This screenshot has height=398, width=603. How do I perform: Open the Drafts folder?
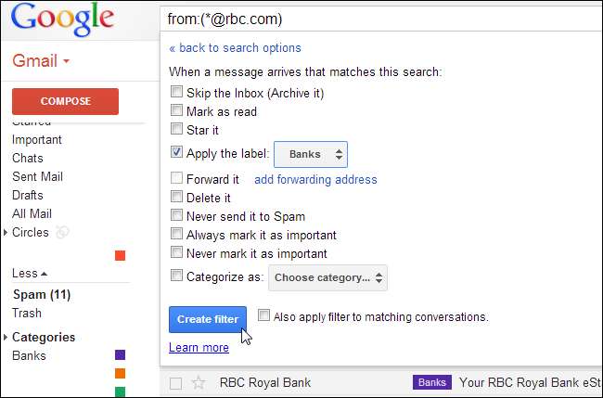28,196
